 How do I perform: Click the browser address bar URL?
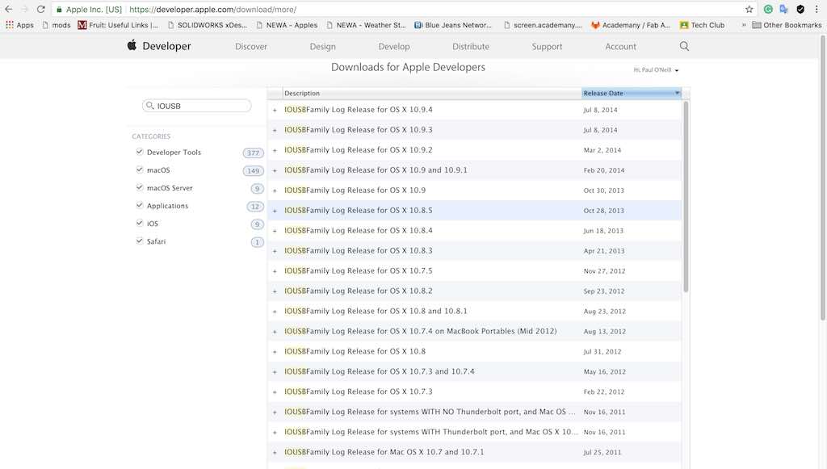(x=212, y=10)
